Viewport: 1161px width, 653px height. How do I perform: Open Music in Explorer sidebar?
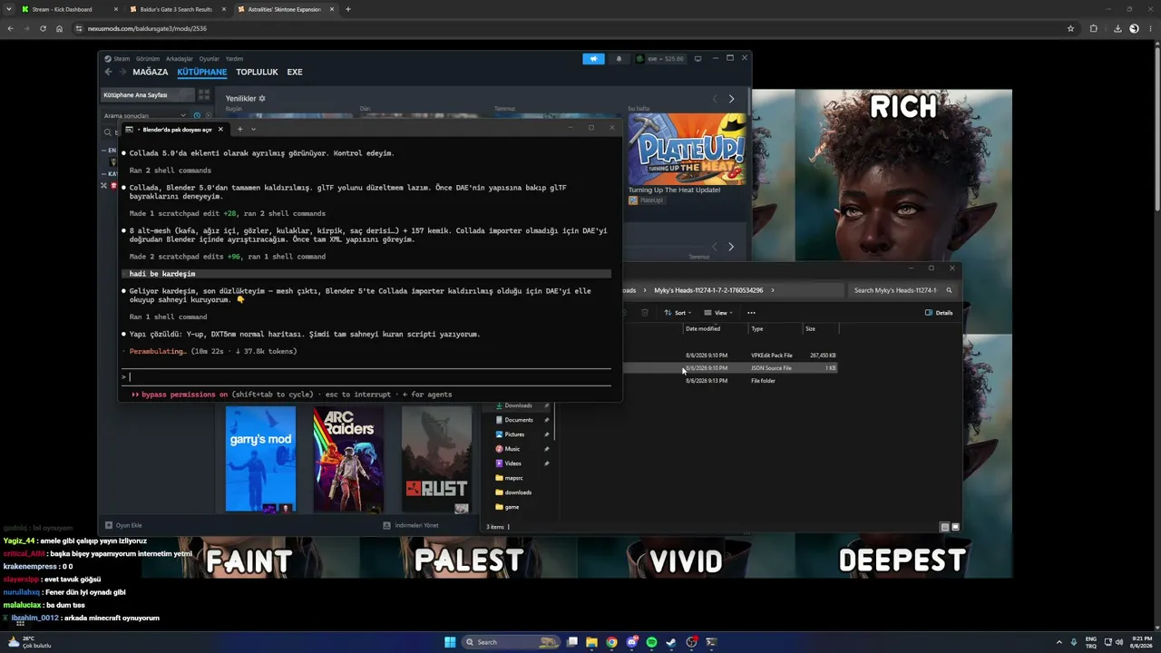[x=512, y=449]
